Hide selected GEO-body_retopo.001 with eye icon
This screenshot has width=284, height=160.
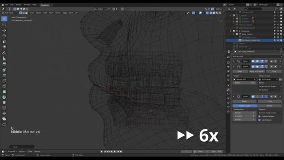click(278, 40)
